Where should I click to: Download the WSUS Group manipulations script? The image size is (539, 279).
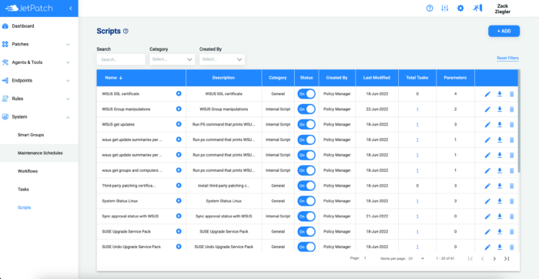[500, 109]
